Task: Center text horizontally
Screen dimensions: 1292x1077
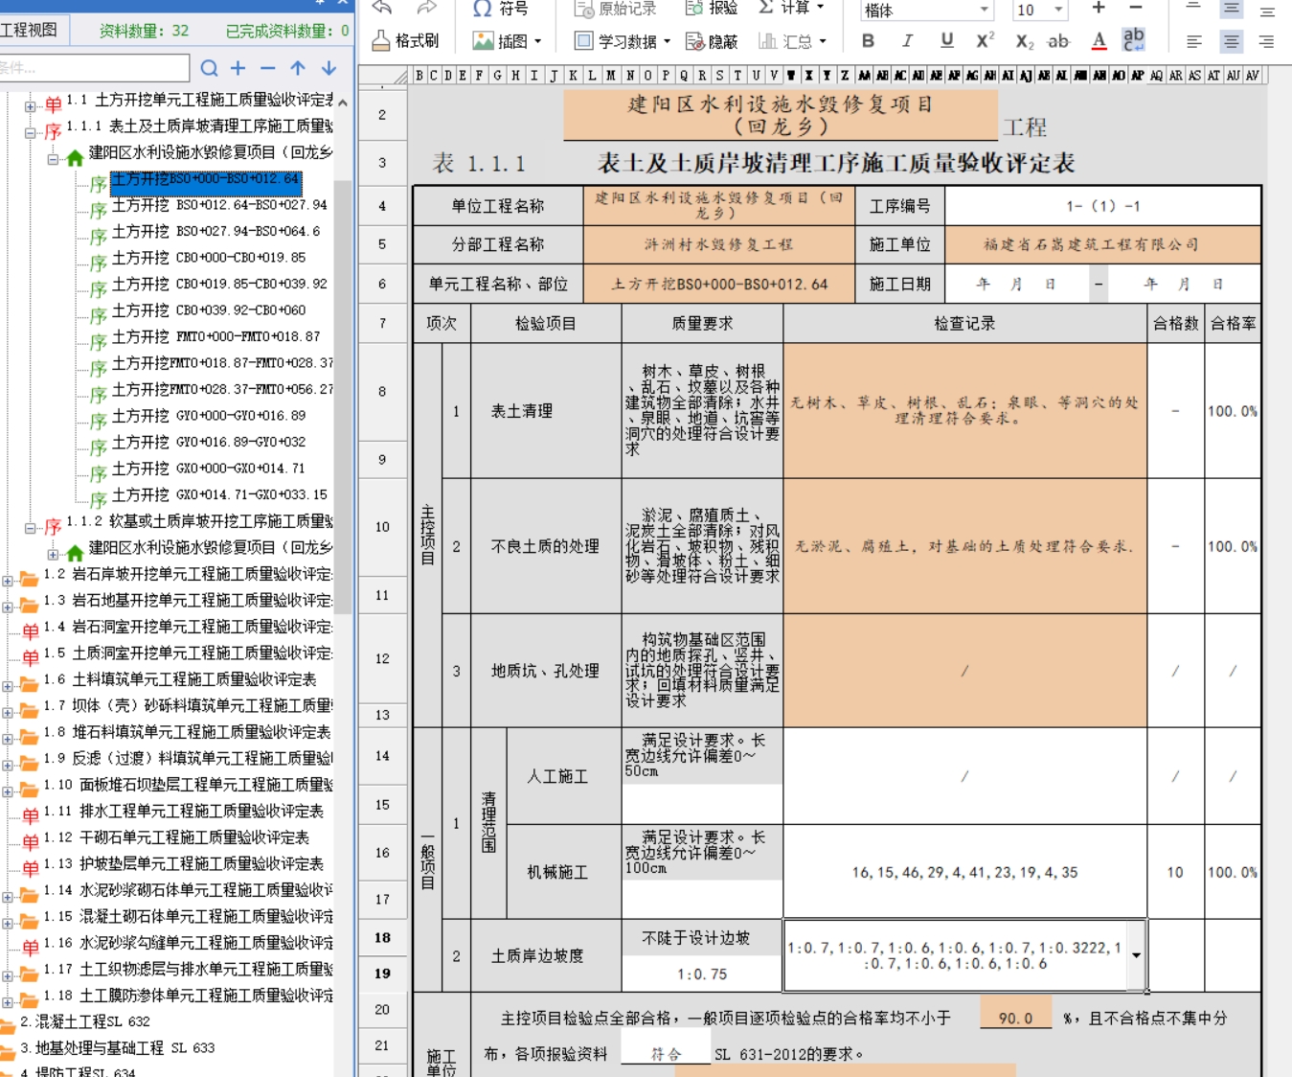Action: (x=1232, y=41)
